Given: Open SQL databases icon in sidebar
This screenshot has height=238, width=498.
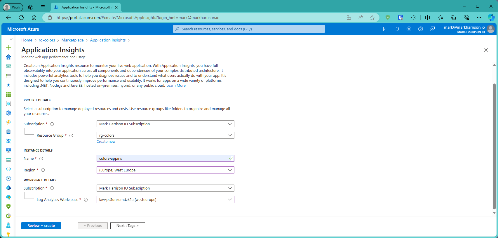Looking at the screenshot, I should click(x=8, y=132).
